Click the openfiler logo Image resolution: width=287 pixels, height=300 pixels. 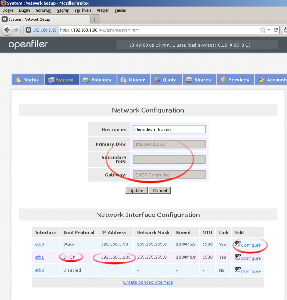click(28, 45)
